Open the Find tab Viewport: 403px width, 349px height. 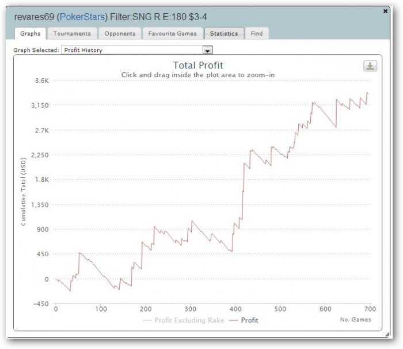pyautogui.click(x=257, y=33)
